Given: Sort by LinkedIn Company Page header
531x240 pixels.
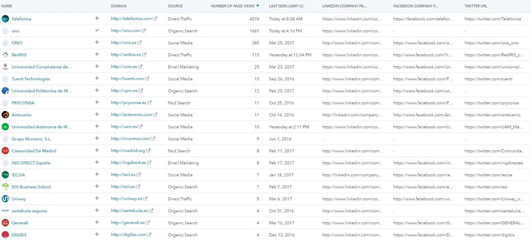Looking at the screenshot, I should click(x=345, y=6).
